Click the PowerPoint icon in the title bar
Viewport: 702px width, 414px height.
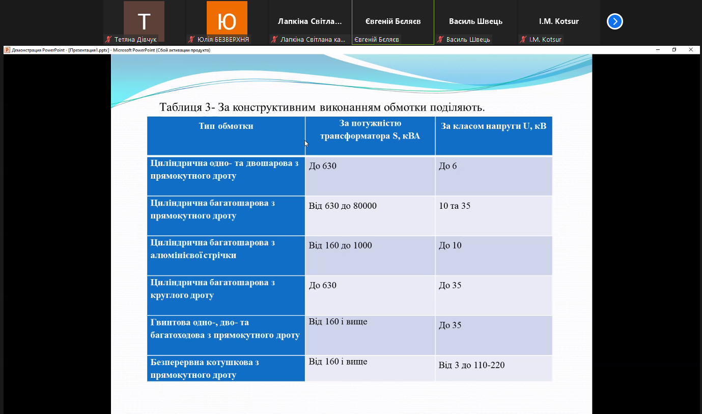pyautogui.click(x=7, y=50)
